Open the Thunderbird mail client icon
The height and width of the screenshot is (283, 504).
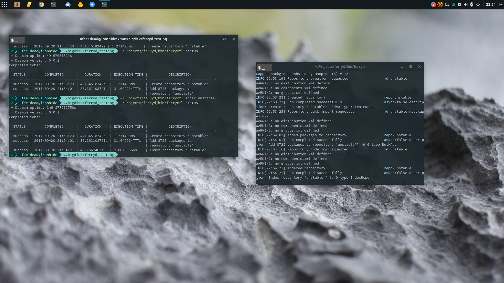tap(68, 4)
